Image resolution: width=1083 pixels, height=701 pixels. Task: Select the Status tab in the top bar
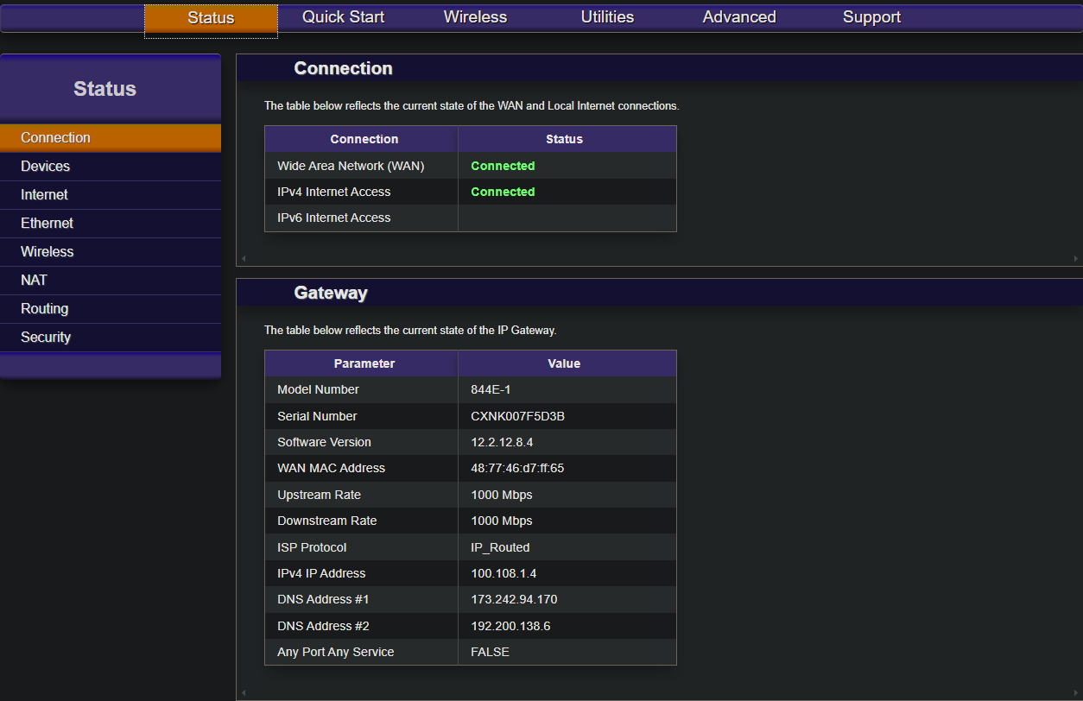[211, 18]
